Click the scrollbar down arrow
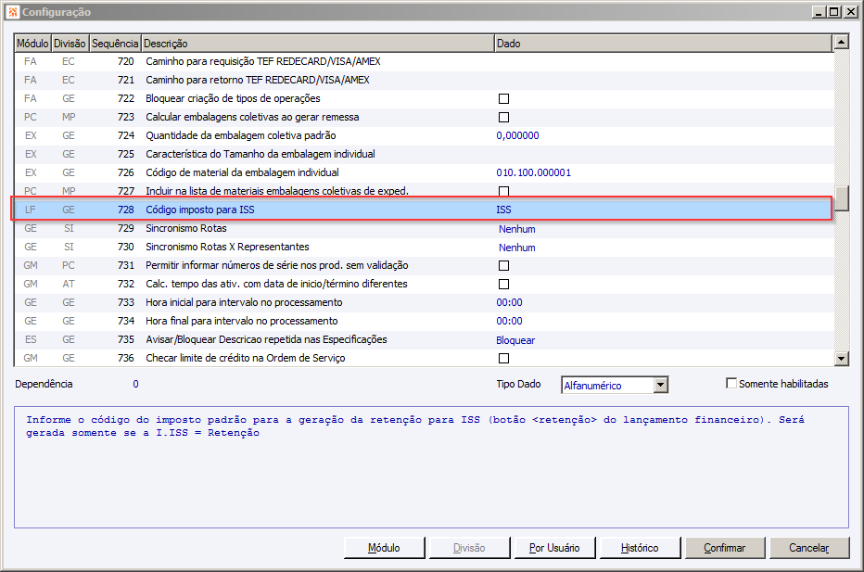This screenshot has height=572, width=864. click(x=842, y=359)
